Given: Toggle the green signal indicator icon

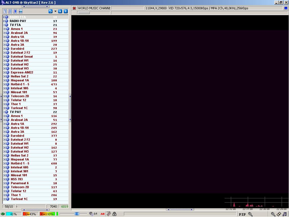Looking at the screenshot, I should coord(3,214).
